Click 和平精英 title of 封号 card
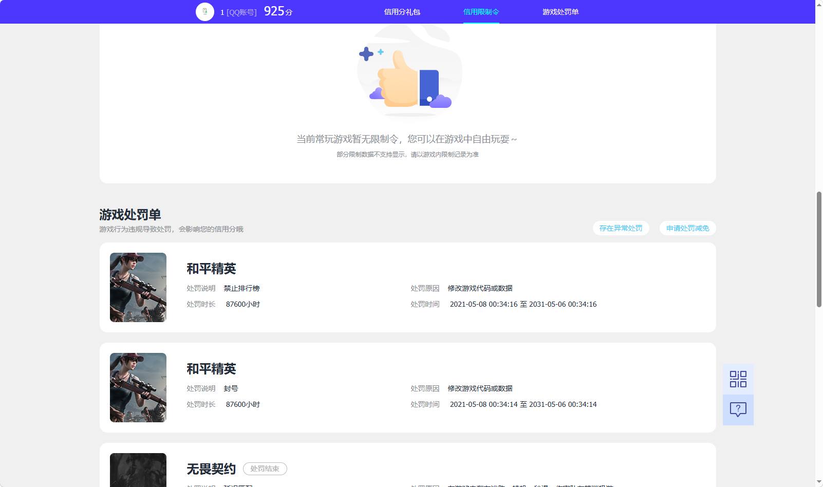Screen dimensions: 823x487 tap(211, 369)
